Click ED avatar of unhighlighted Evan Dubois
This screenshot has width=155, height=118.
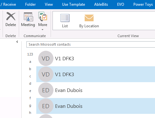coord(46,90)
